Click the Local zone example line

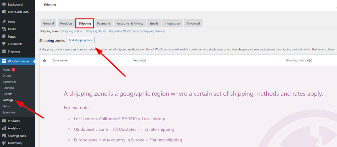click(119, 119)
